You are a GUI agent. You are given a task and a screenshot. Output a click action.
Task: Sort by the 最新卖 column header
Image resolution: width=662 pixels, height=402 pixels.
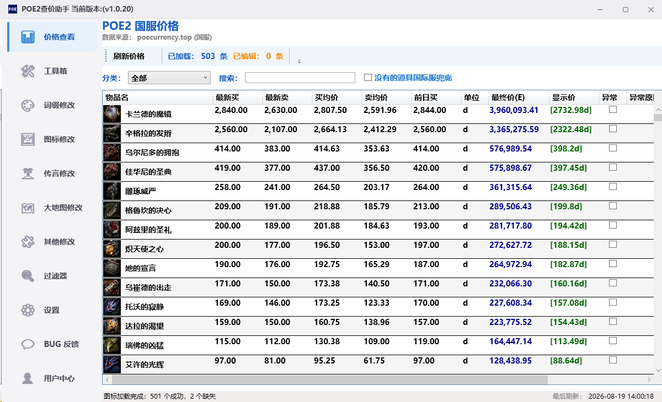pos(287,97)
